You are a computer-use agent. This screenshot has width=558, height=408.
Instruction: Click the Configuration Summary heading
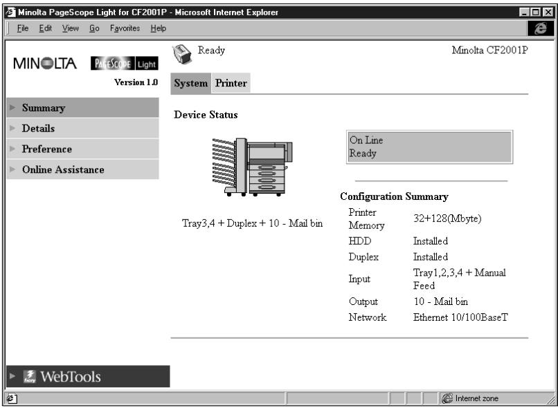coord(394,196)
